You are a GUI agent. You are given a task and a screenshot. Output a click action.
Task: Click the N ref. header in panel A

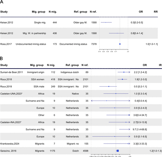(x=93, y=12)
